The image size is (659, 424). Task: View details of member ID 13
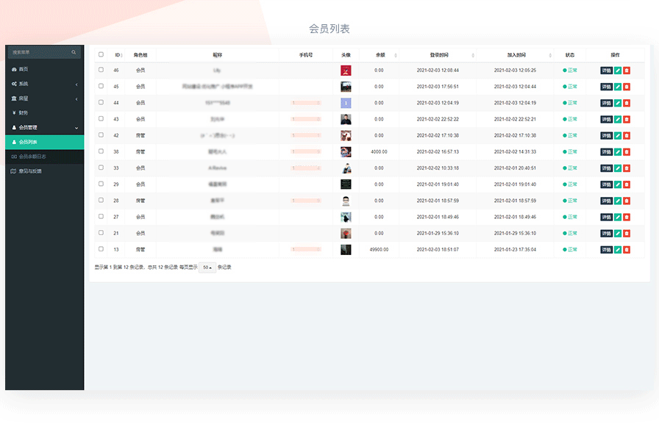(607, 250)
